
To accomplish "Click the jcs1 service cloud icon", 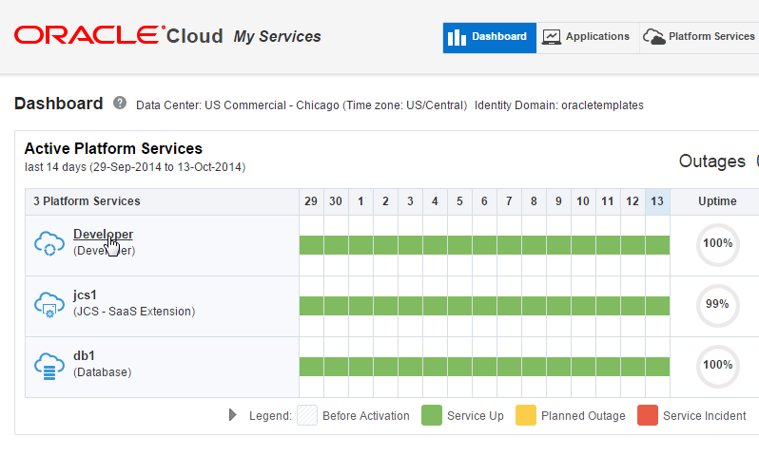I will point(49,304).
